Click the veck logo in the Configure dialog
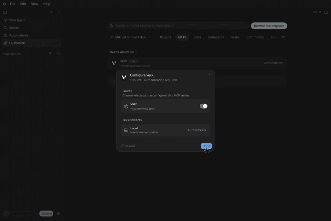This screenshot has height=221, width=331. [x=124, y=77]
